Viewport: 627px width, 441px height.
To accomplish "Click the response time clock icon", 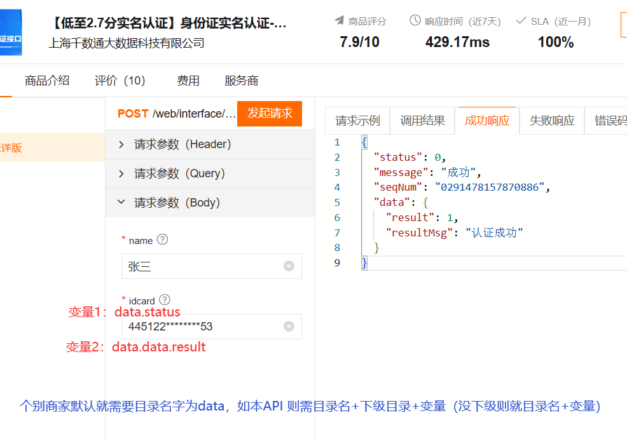I will tap(415, 21).
